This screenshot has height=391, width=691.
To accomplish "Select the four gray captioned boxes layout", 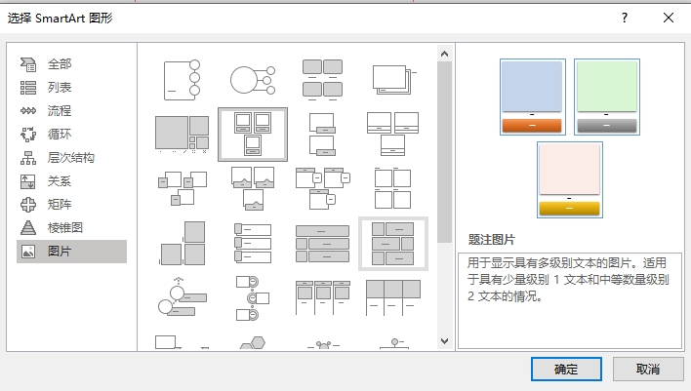I will 323,80.
